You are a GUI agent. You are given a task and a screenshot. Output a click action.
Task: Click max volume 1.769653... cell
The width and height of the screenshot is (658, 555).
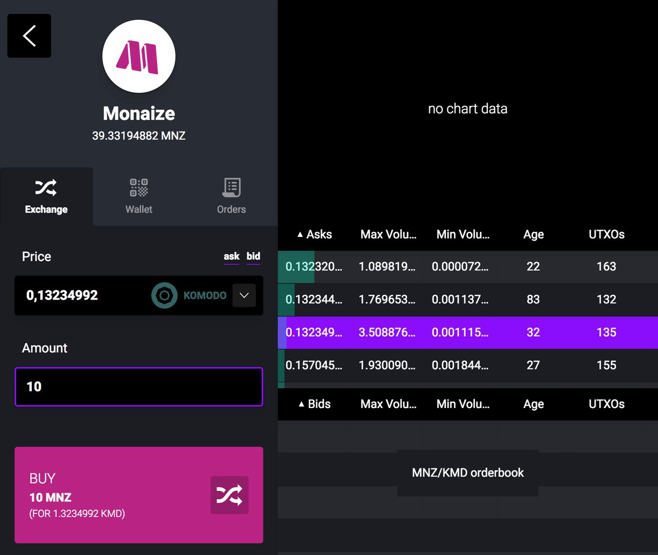(x=387, y=299)
